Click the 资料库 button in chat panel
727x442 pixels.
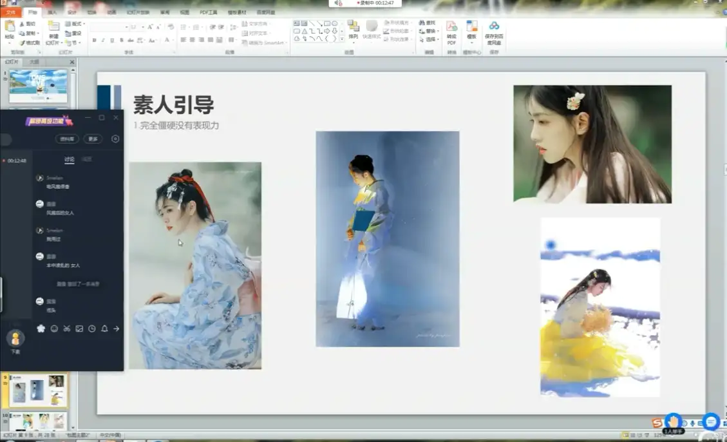[68, 139]
